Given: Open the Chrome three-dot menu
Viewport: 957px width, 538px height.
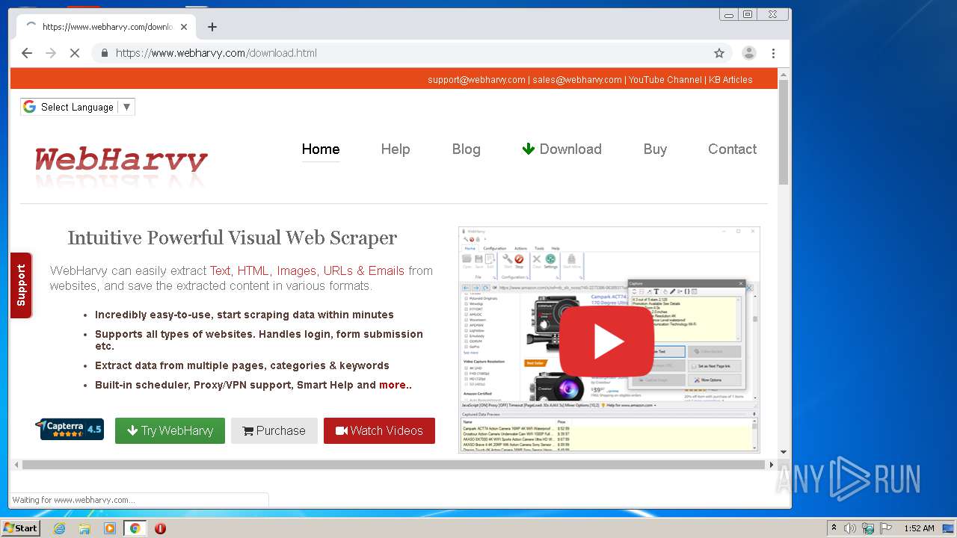Looking at the screenshot, I should [773, 53].
